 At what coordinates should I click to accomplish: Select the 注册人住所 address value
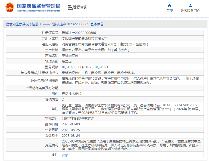pyautogui.click(x=105, y=44)
